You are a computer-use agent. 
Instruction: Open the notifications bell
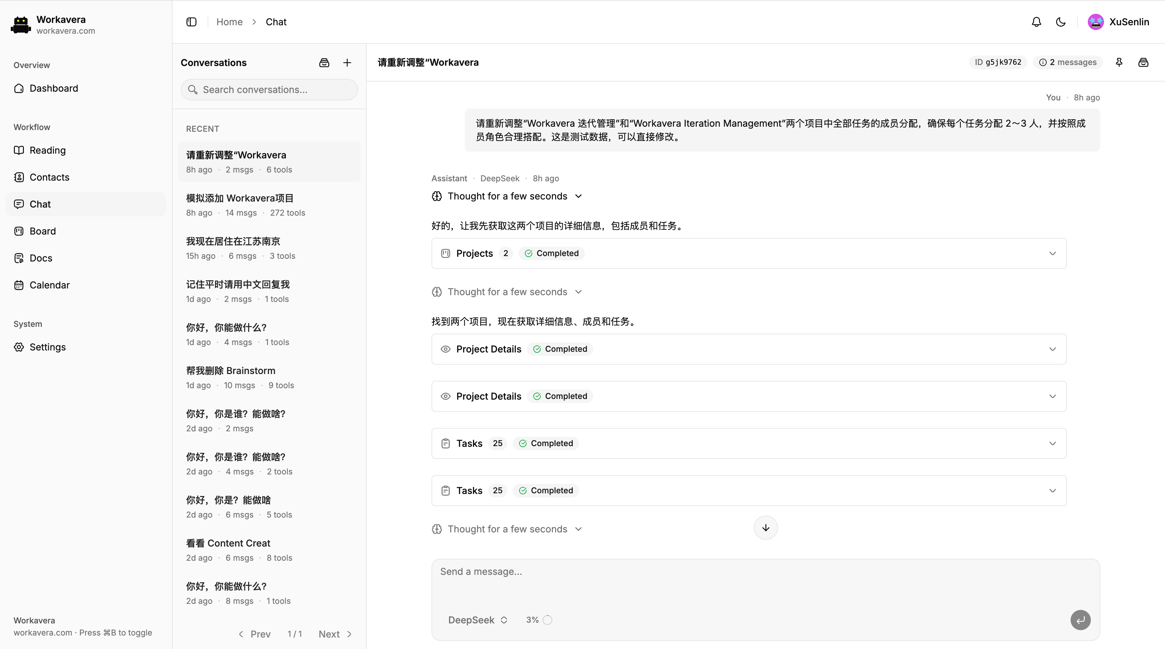1036,22
